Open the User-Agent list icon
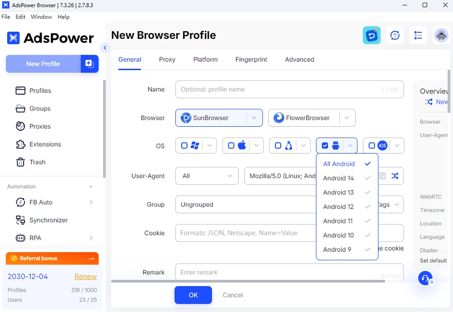 coord(382,176)
